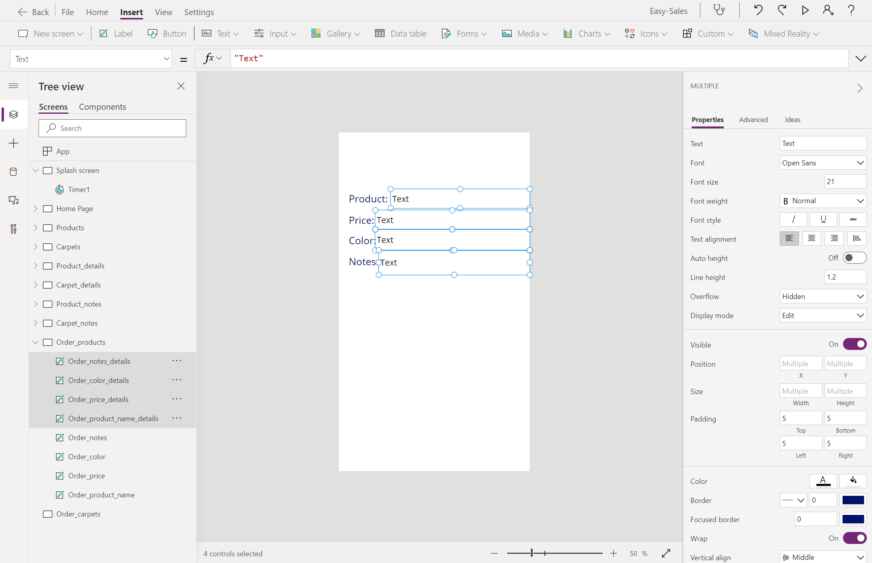Open the Overflow dropdown set to Hidden
872x563 pixels.
(x=823, y=296)
